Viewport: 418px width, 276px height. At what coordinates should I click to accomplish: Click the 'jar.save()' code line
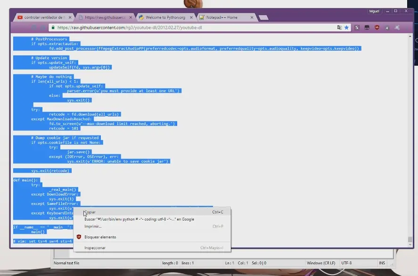coord(78,152)
